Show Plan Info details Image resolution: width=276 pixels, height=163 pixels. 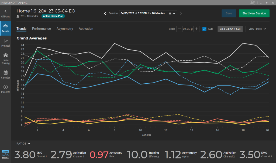pos(5,89)
